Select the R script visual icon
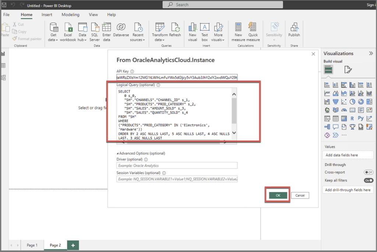The width and height of the screenshot is (377, 252). click(352, 118)
